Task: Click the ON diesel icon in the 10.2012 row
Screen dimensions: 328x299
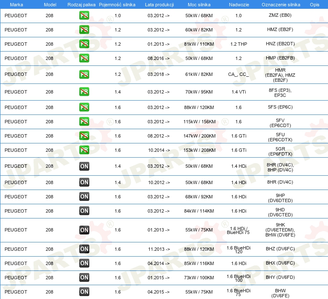Action: pyautogui.click(x=84, y=182)
